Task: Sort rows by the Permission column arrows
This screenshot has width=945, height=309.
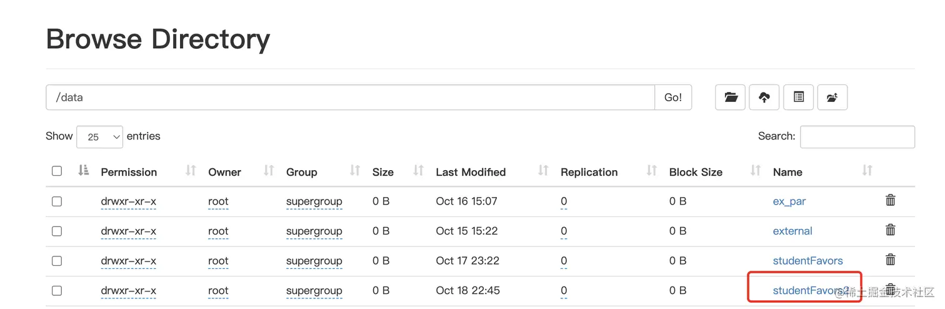Action: coord(191,170)
